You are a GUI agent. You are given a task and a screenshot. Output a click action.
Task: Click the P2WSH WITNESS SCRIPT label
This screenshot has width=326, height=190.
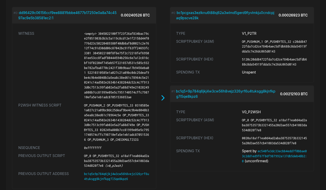click(x=40, y=105)
